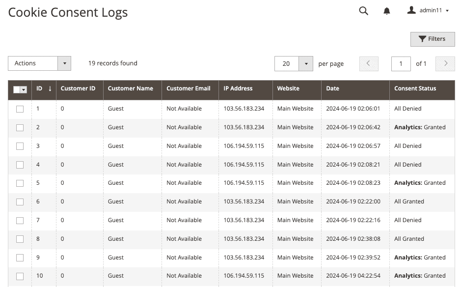Check the checkbox for log row 1
This screenshot has height=287, width=461.
click(20, 109)
